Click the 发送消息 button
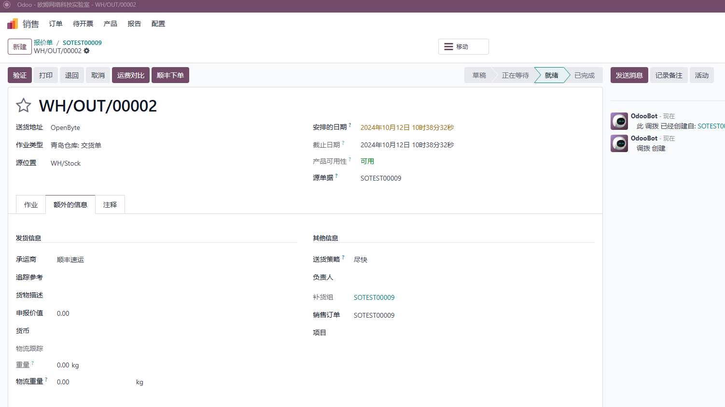This screenshot has width=725, height=407. [629, 75]
